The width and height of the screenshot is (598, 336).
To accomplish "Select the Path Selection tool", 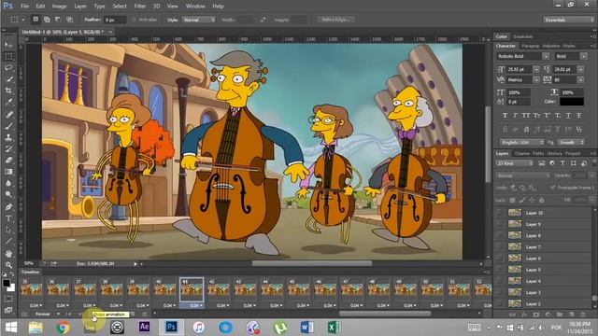I will coord(8,231).
